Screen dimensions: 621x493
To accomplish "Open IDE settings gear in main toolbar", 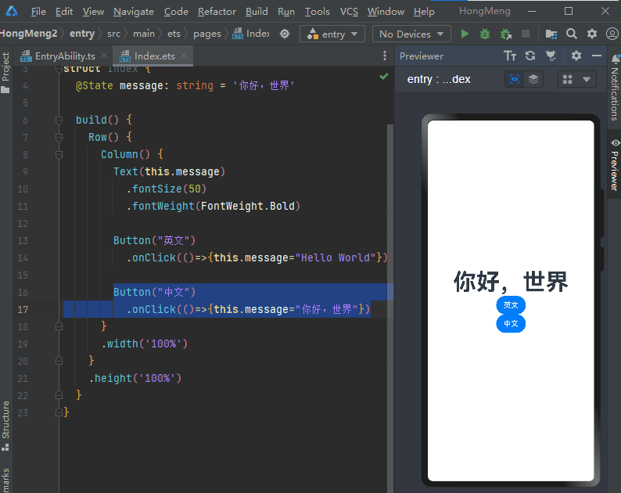I will tap(591, 34).
